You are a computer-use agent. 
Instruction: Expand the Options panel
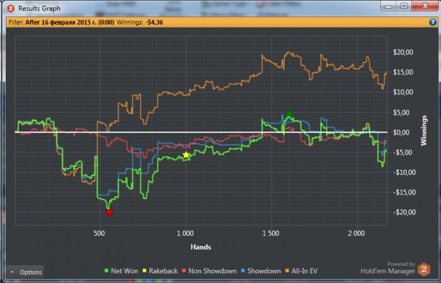click(x=26, y=272)
